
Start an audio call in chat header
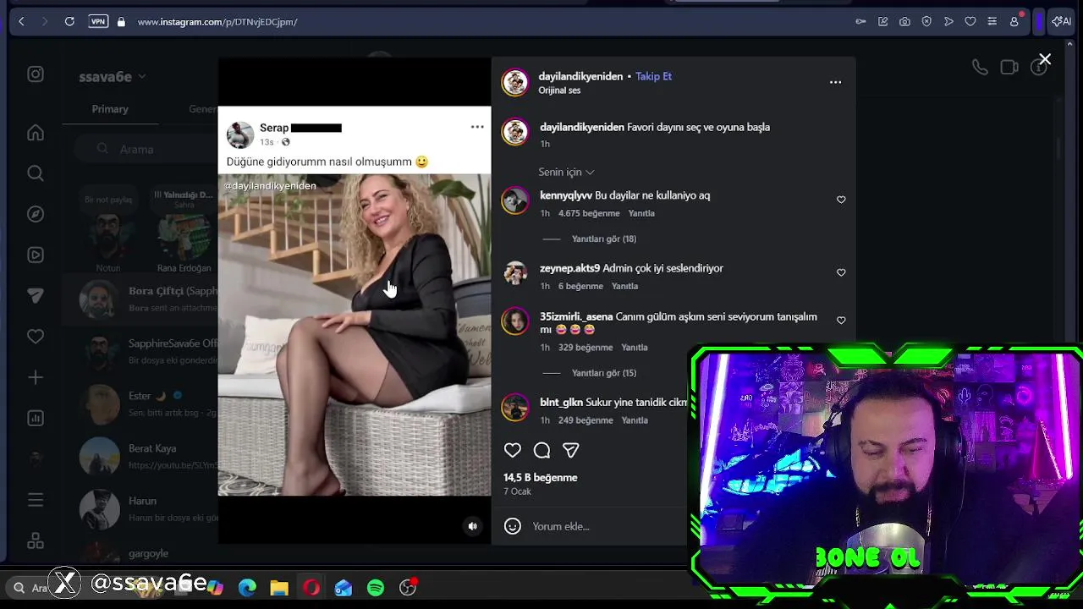point(980,68)
